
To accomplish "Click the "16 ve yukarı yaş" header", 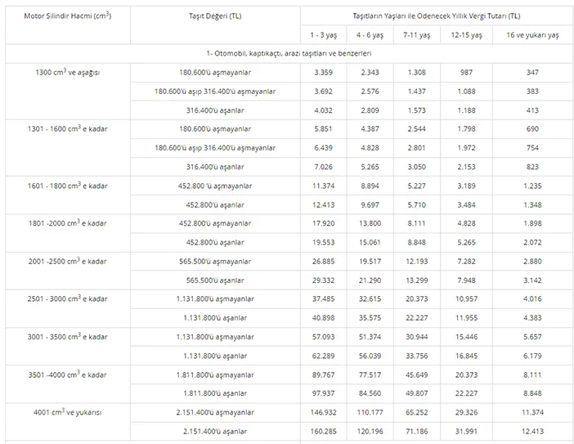I will (x=531, y=35).
